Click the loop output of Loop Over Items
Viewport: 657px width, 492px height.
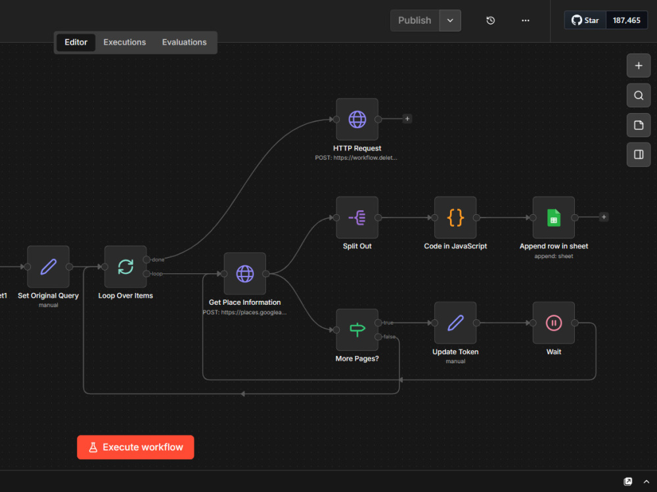point(147,274)
